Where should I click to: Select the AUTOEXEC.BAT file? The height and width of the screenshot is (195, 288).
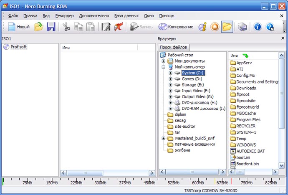tap(248, 151)
